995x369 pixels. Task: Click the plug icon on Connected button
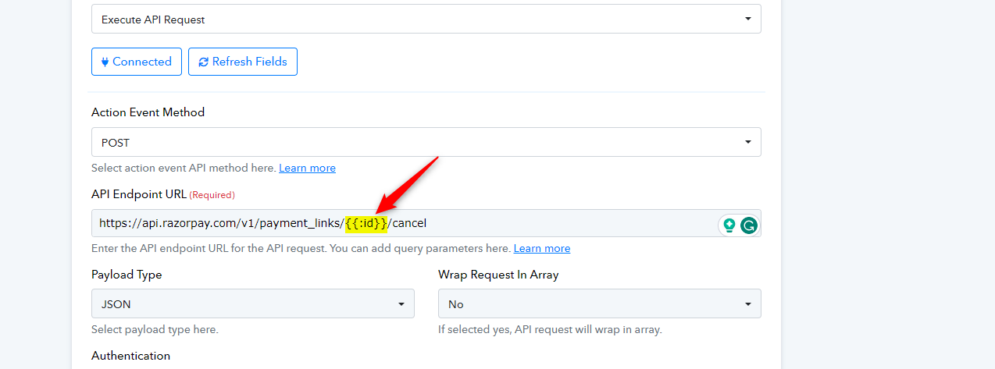pyautogui.click(x=105, y=62)
